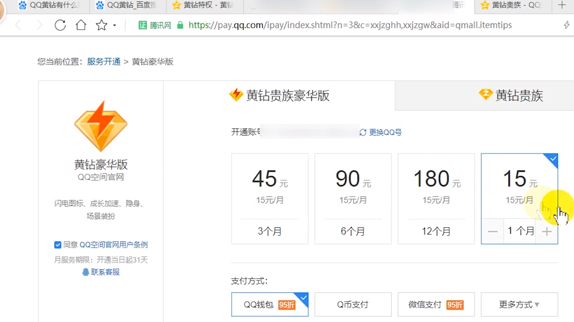
Task: Select the 黄钻贵族豪华版 service tab
Action: click(x=279, y=96)
